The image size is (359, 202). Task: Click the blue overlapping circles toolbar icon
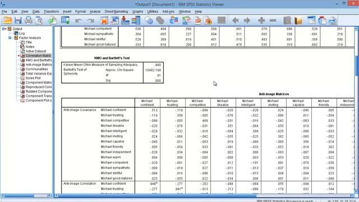point(149,20)
